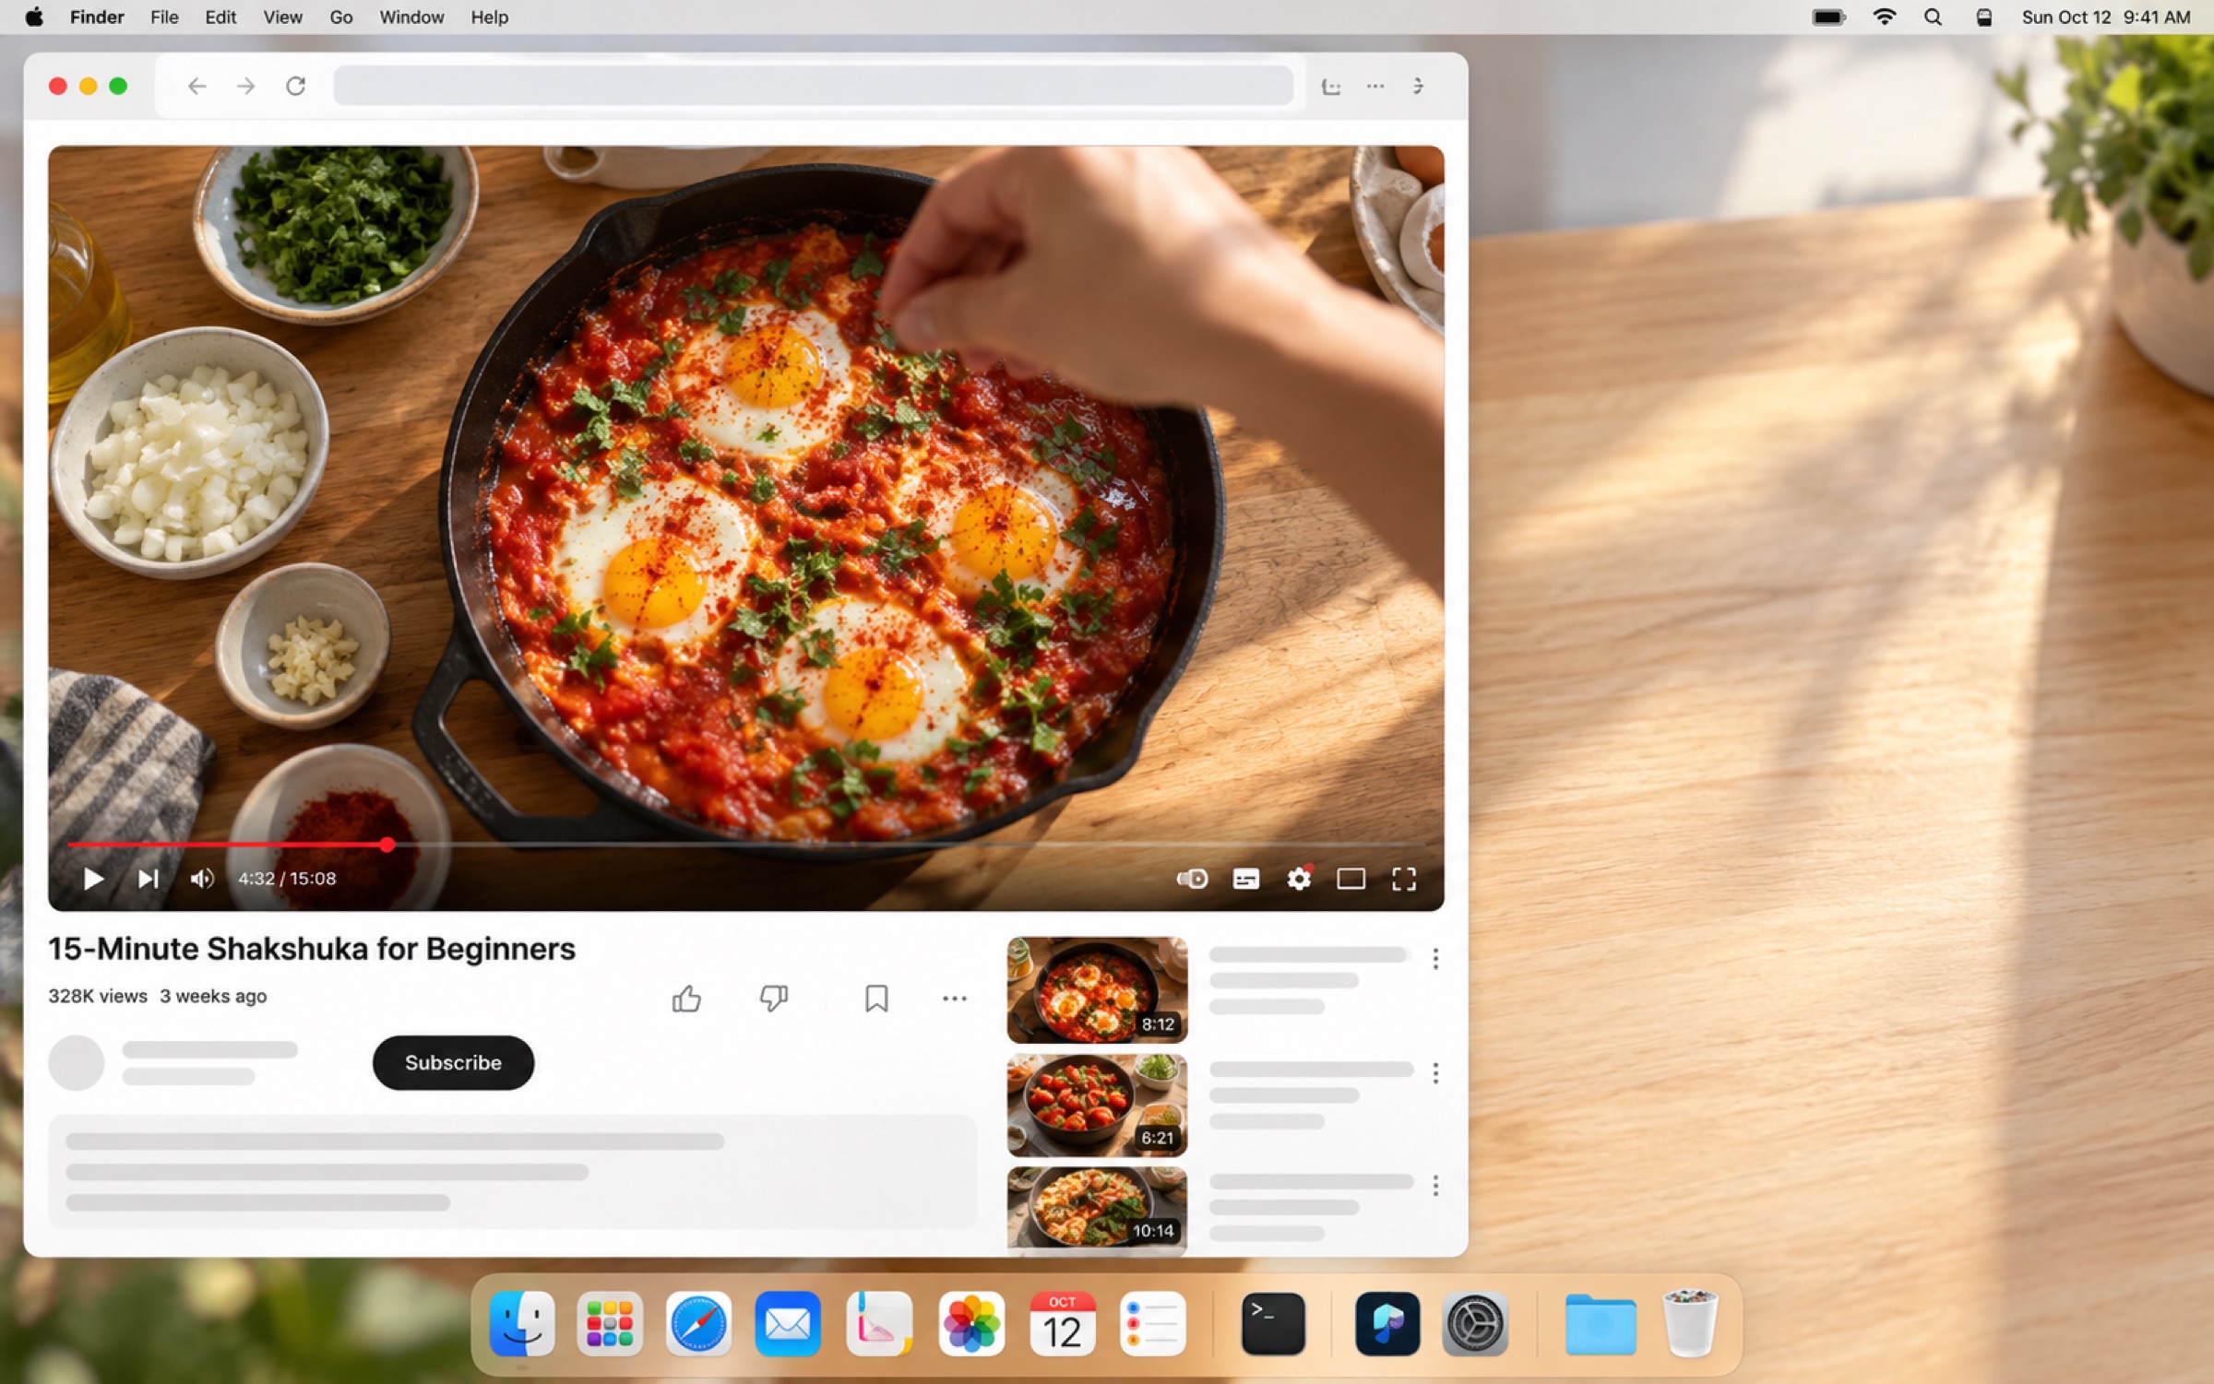Open Wi-Fi status in menu bar
2214x1384 pixels.
(x=1884, y=17)
